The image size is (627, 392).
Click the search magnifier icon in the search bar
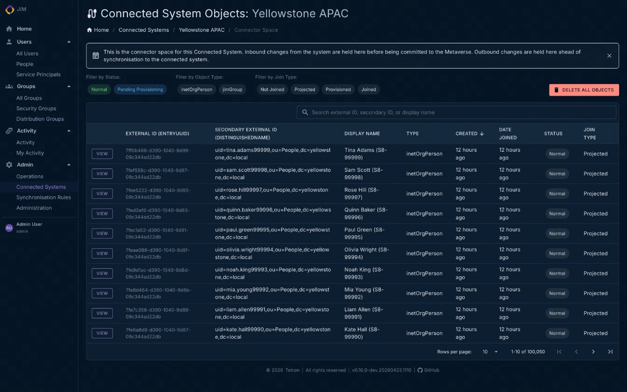[x=305, y=112]
